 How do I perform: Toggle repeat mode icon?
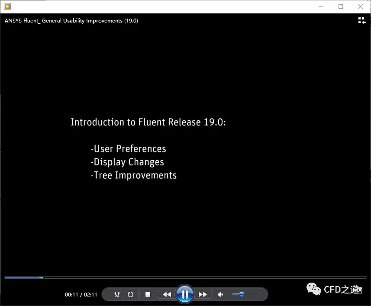(130, 294)
